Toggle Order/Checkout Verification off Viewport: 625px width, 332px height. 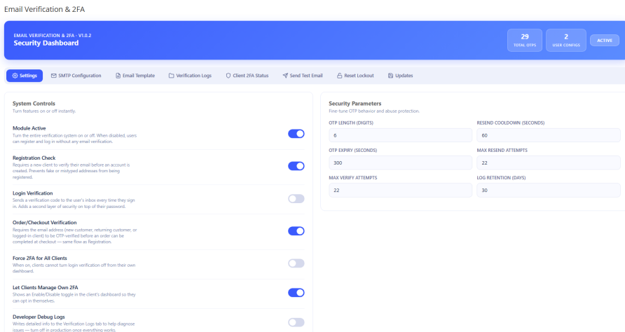click(x=296, y=231)
